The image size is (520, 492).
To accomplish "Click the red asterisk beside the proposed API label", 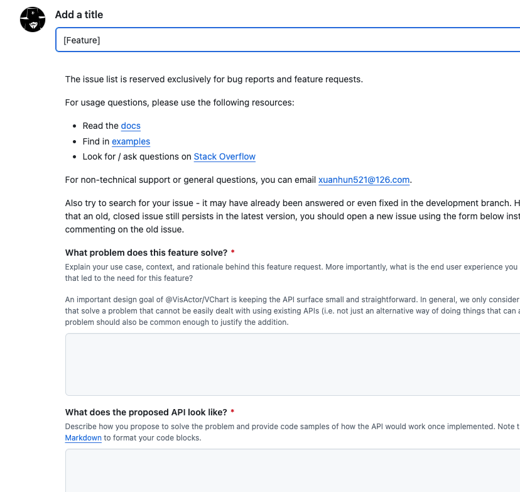I will pyautogui.click(x=232, y=412).
